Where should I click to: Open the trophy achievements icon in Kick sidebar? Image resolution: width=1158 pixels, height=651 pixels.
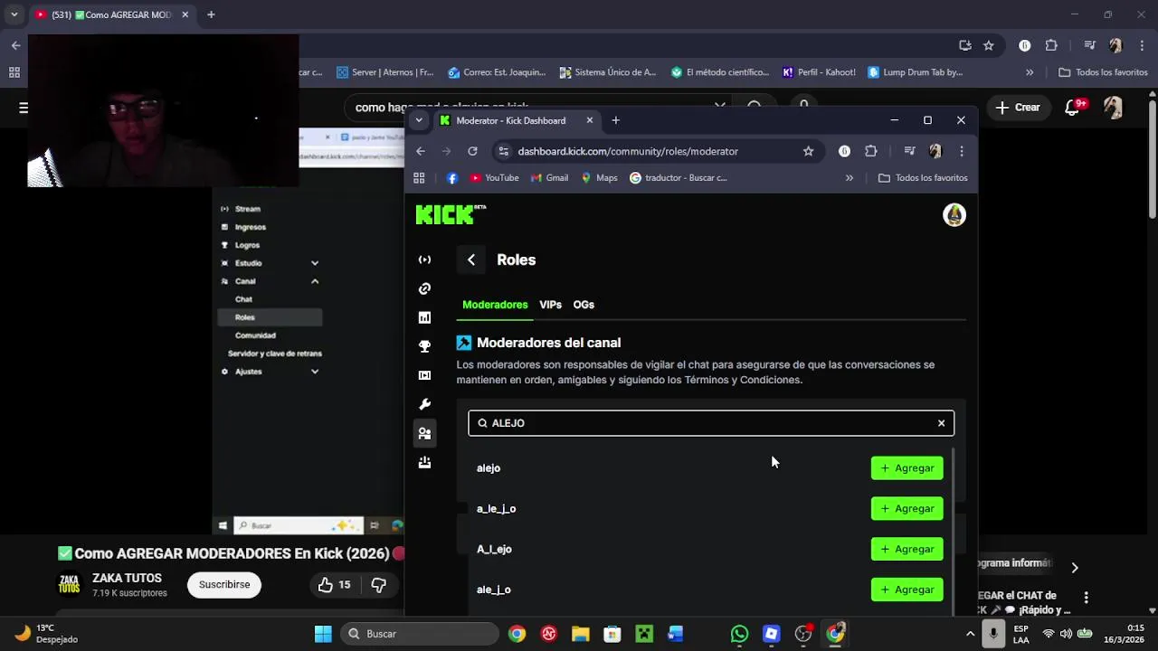(424, 346)
